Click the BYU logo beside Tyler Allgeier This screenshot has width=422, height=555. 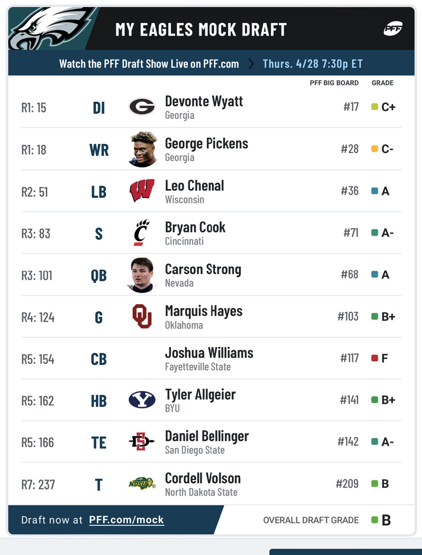click(x=142, y=400)
